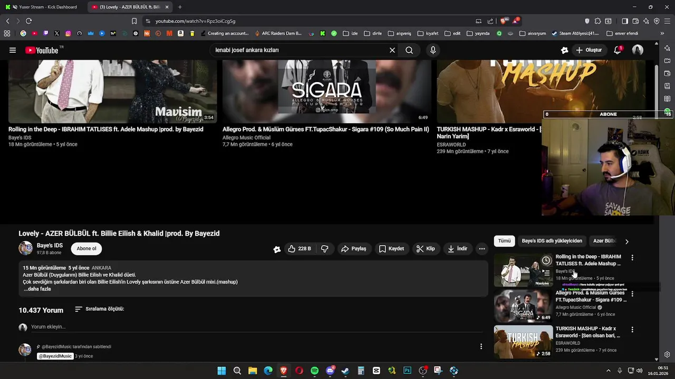The image size is (675, 379).
Task: Subscribe with the Abone ol button
Action: (x=86, y=248)
